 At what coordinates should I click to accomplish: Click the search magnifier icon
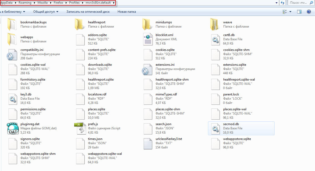pyautogui.click(x=311, y=3)
